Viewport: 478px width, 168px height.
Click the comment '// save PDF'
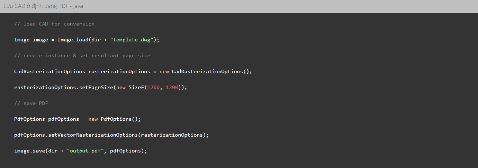click(31, 103)
